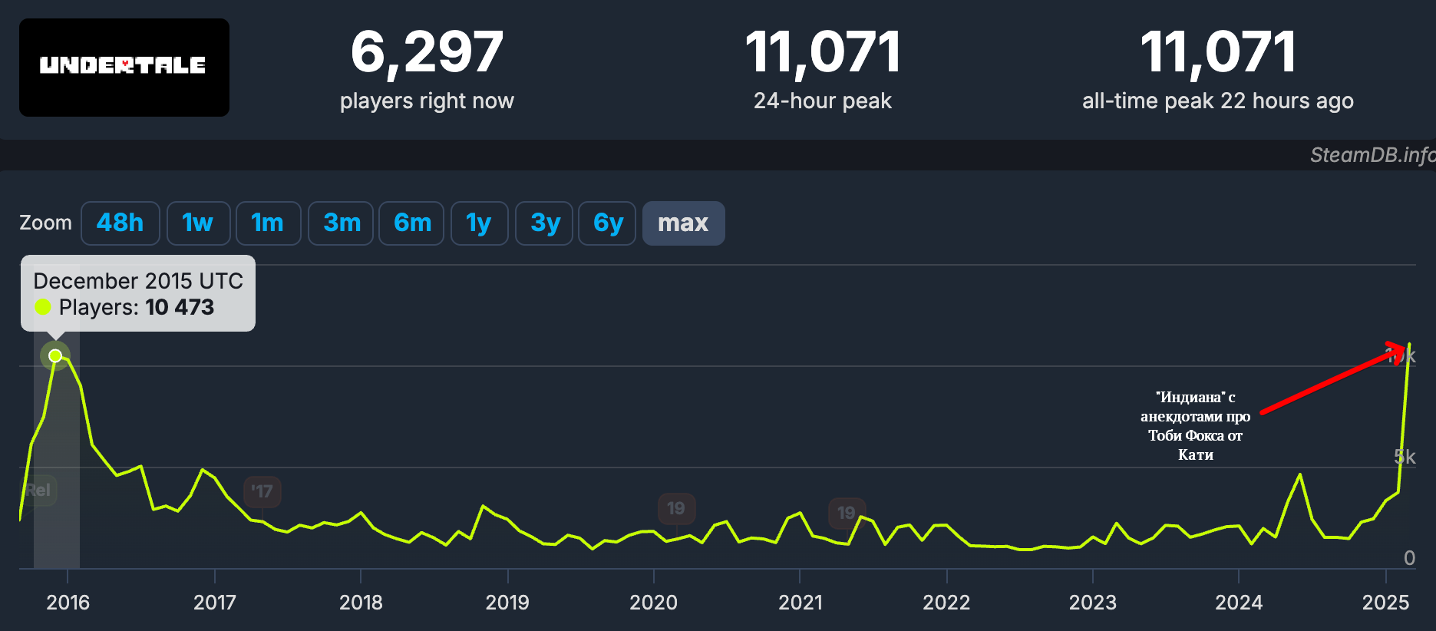Set chart zoom to 48h
The height and width of the screenshot is (631, 1436).
pos(120,223)
